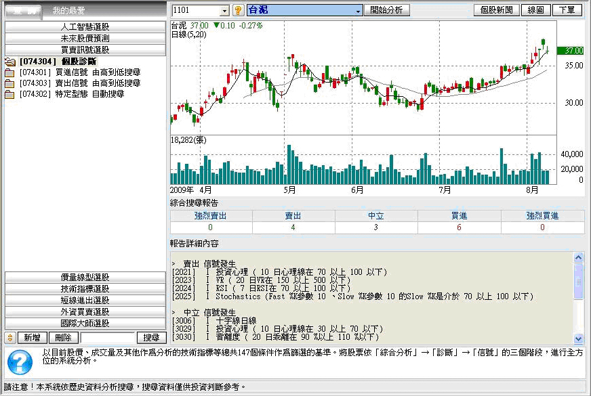Click the 賣出 count value 4

pos(293,227)
